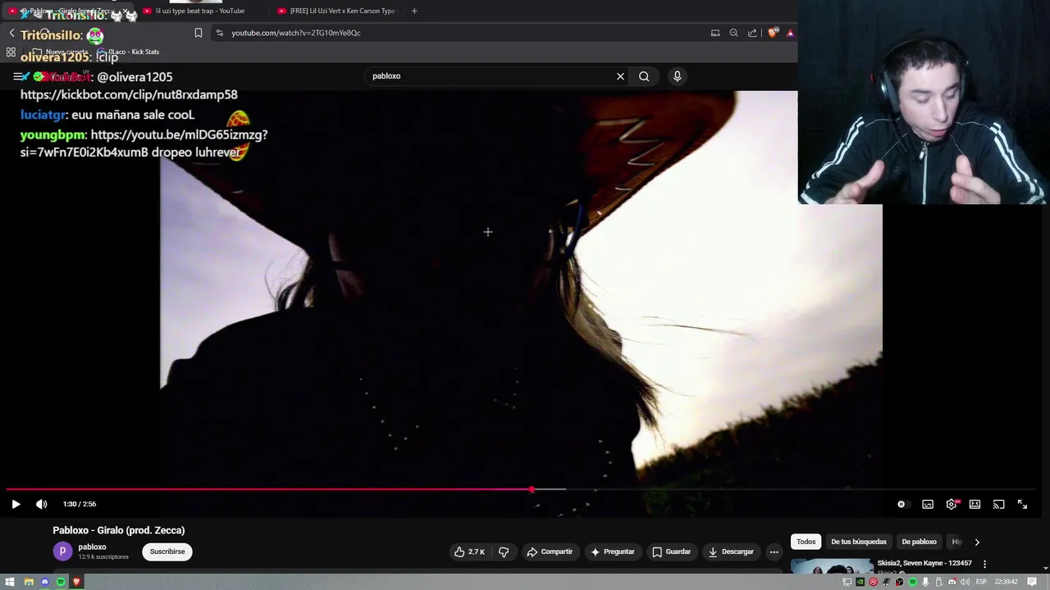Open options for Skisia2, Seven Kayne video
Viewport: 1050px width, 590px height.
coord(984,564)
